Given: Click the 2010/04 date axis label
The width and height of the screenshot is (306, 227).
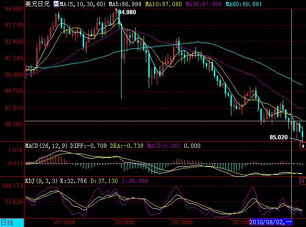Looking at the screenshot, I should coord(64,222).
